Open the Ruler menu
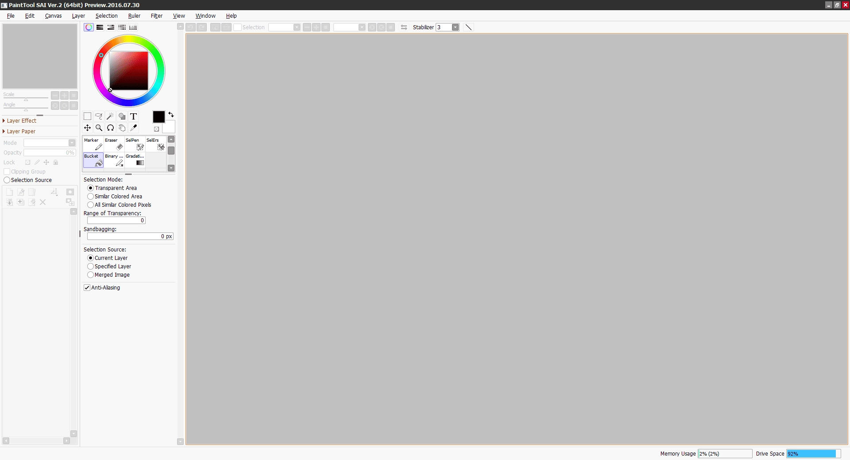The image size is (850, 460). 134,16
